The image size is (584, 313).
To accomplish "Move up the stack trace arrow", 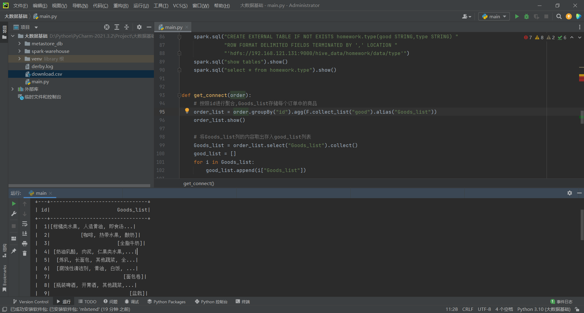I will point(25,204).
